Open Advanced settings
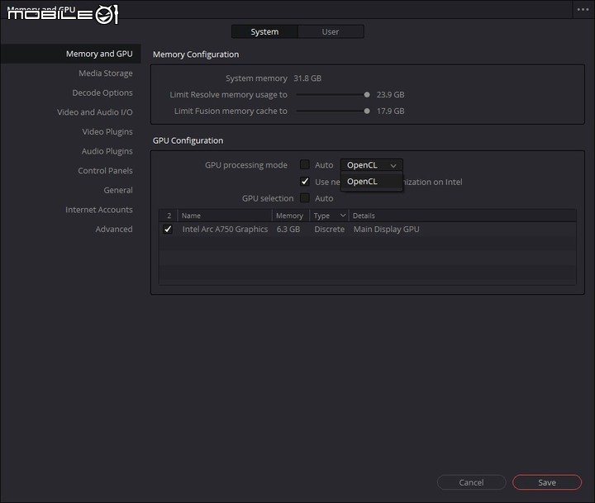 (114, 229)
